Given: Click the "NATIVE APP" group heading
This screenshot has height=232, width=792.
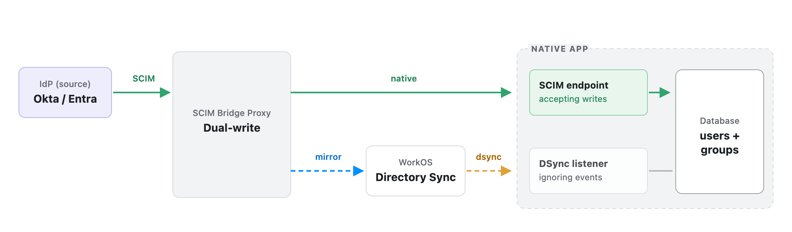Looking at the screenshot, I should pyautogui.click(x=559, y=49).
